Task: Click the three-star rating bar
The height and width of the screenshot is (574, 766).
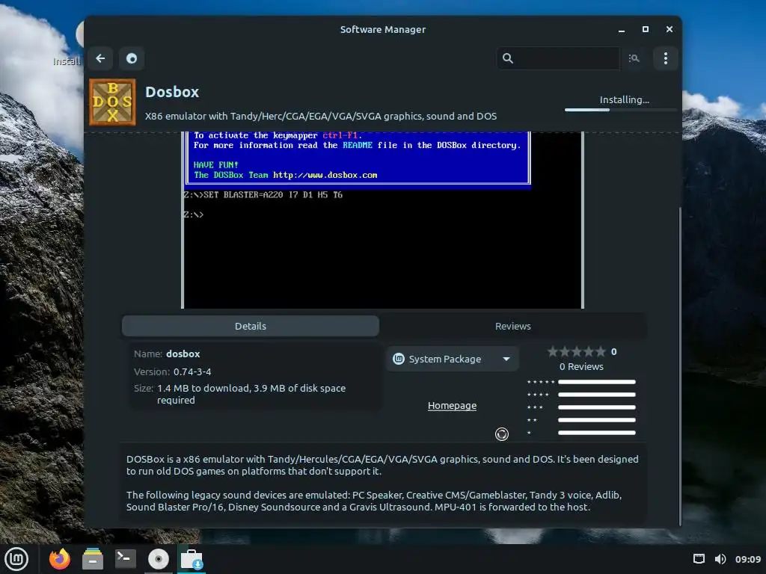Action: coord(597,407)
